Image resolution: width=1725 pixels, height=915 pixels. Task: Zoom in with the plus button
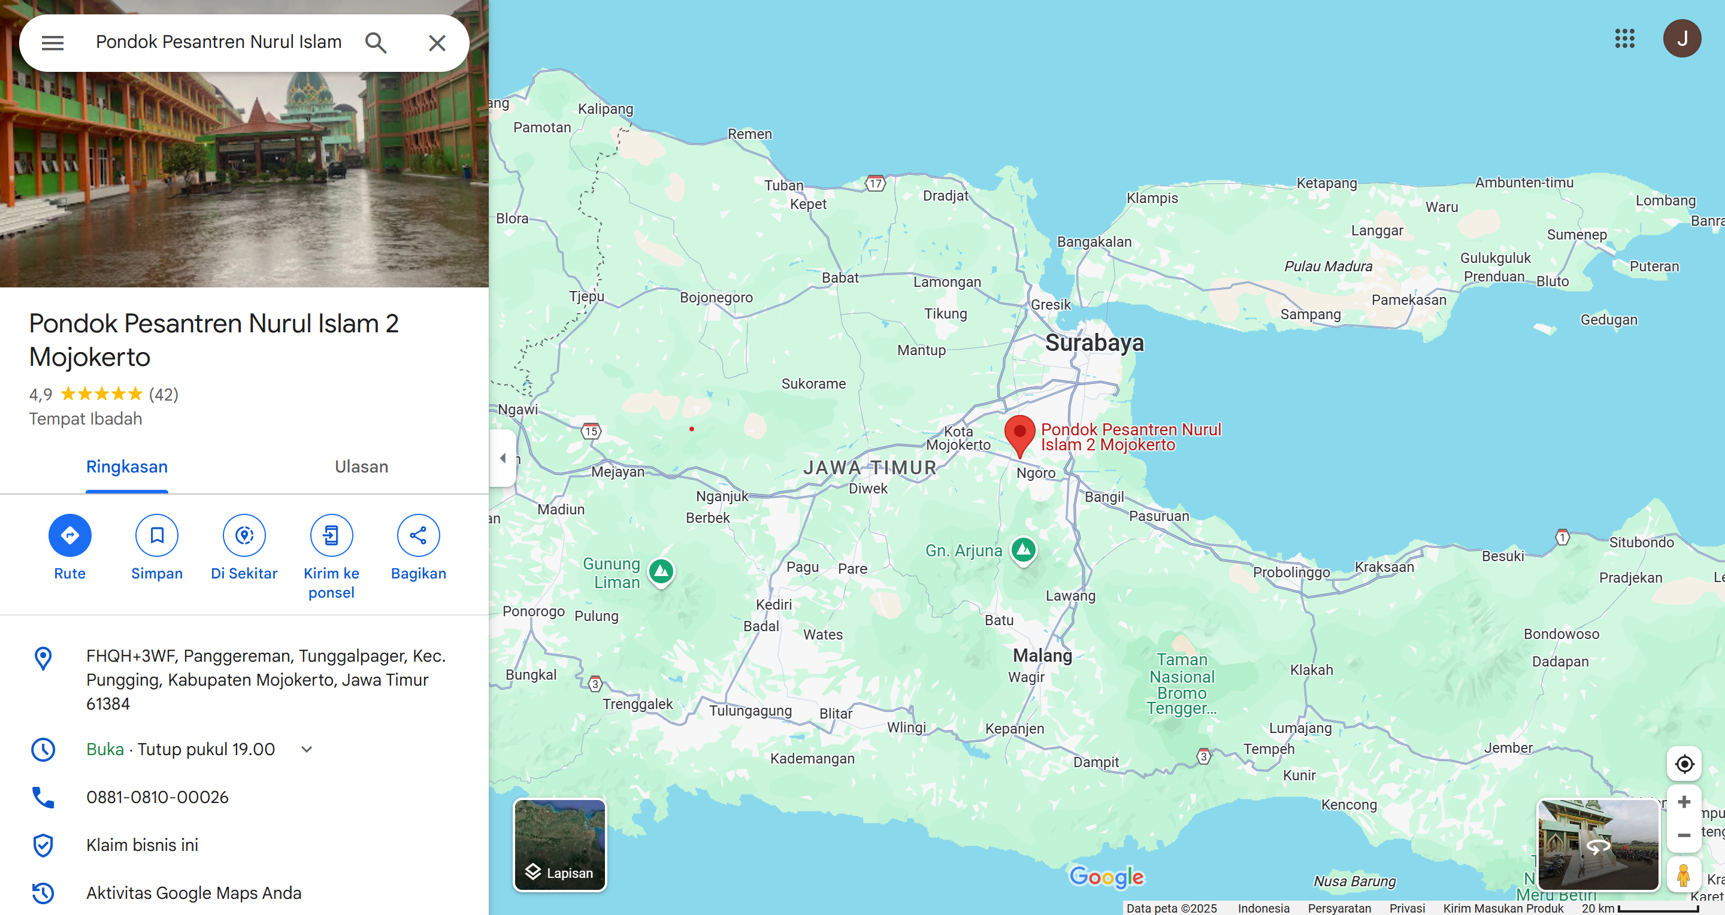[1684, 802]
